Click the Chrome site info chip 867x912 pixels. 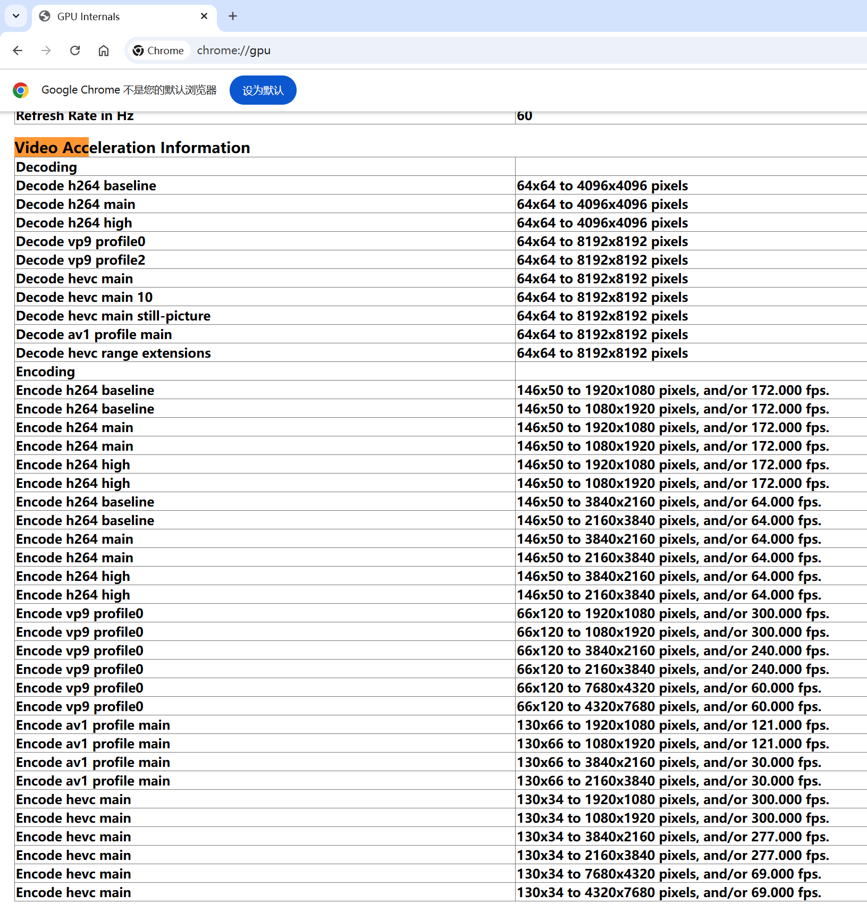[158, 50]
